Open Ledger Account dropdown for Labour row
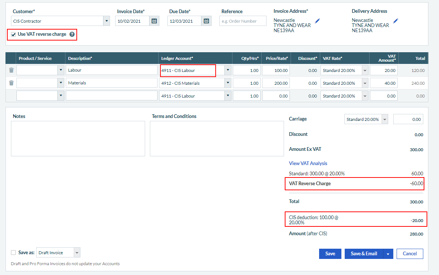 [x=228, y=70]
